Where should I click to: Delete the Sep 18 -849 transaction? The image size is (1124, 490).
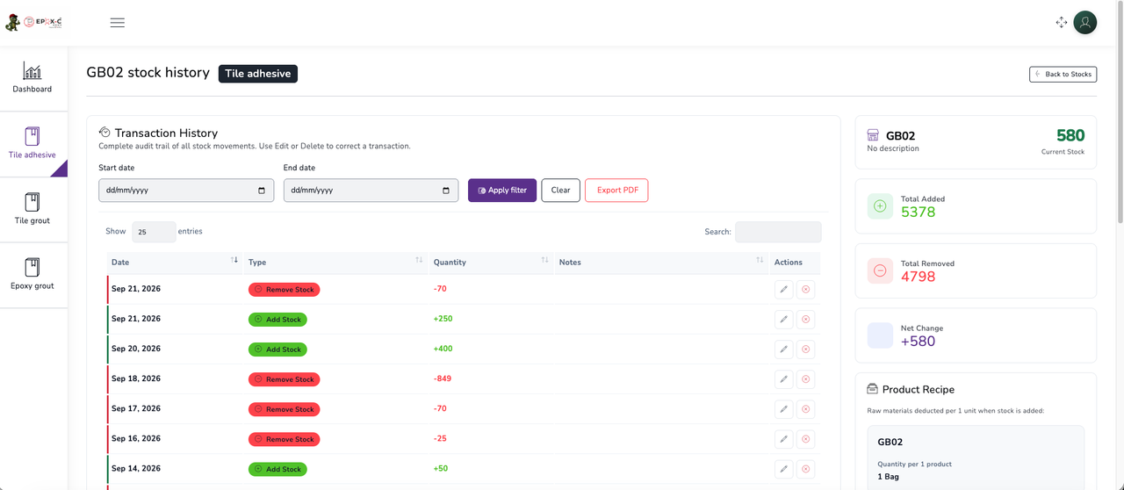tap(806, 379)
